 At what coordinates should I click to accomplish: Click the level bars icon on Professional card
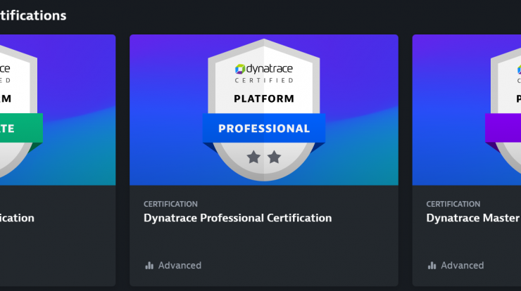149,266
